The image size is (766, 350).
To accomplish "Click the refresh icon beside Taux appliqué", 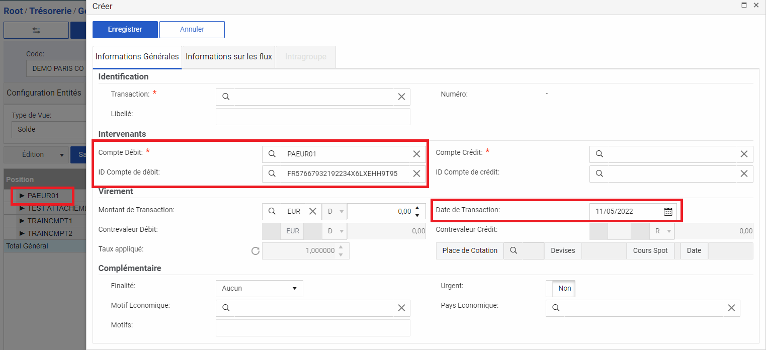I will [256, 250].
